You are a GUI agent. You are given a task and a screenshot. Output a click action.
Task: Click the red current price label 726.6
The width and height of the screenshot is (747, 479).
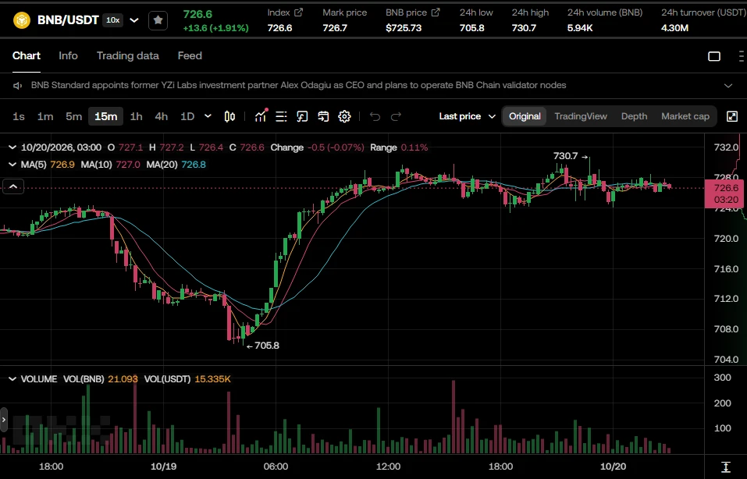(726, 193)
